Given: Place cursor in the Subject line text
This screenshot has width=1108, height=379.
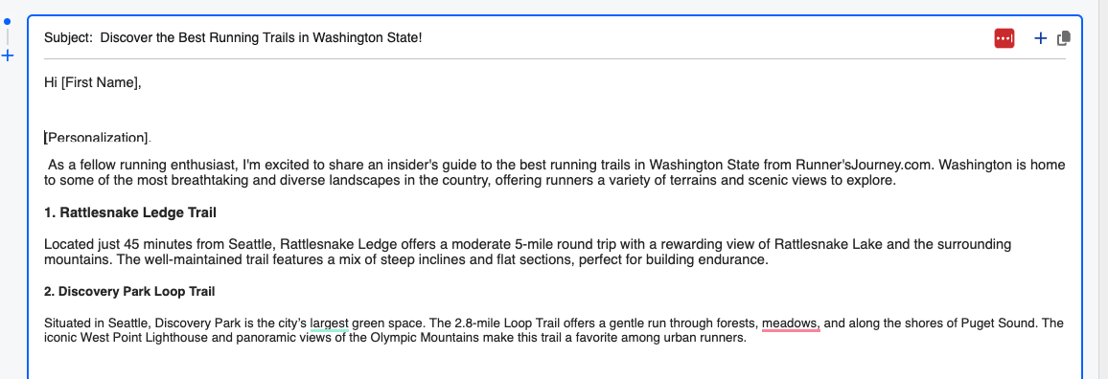Looking at the screenshot, I should click(x=261, y=38).
